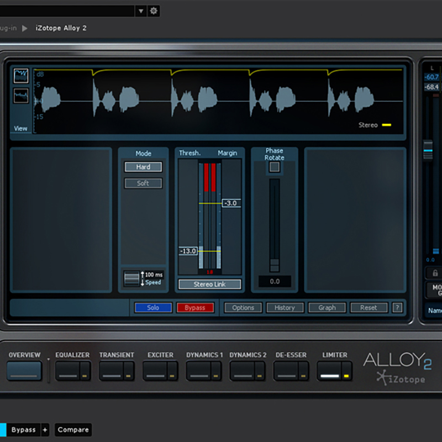Toggle the Dynamics 1 module power light

[215, 371]
